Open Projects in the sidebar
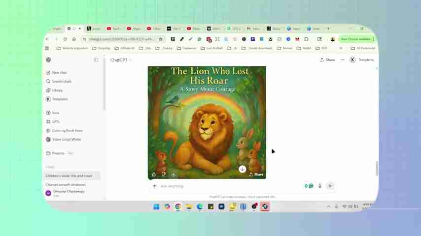The height and width of the screenshot is (236, 421). tap(56, 153)
